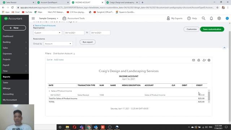Reload the browser page
Screen dimensions: 231x130
tap(12, 7)
